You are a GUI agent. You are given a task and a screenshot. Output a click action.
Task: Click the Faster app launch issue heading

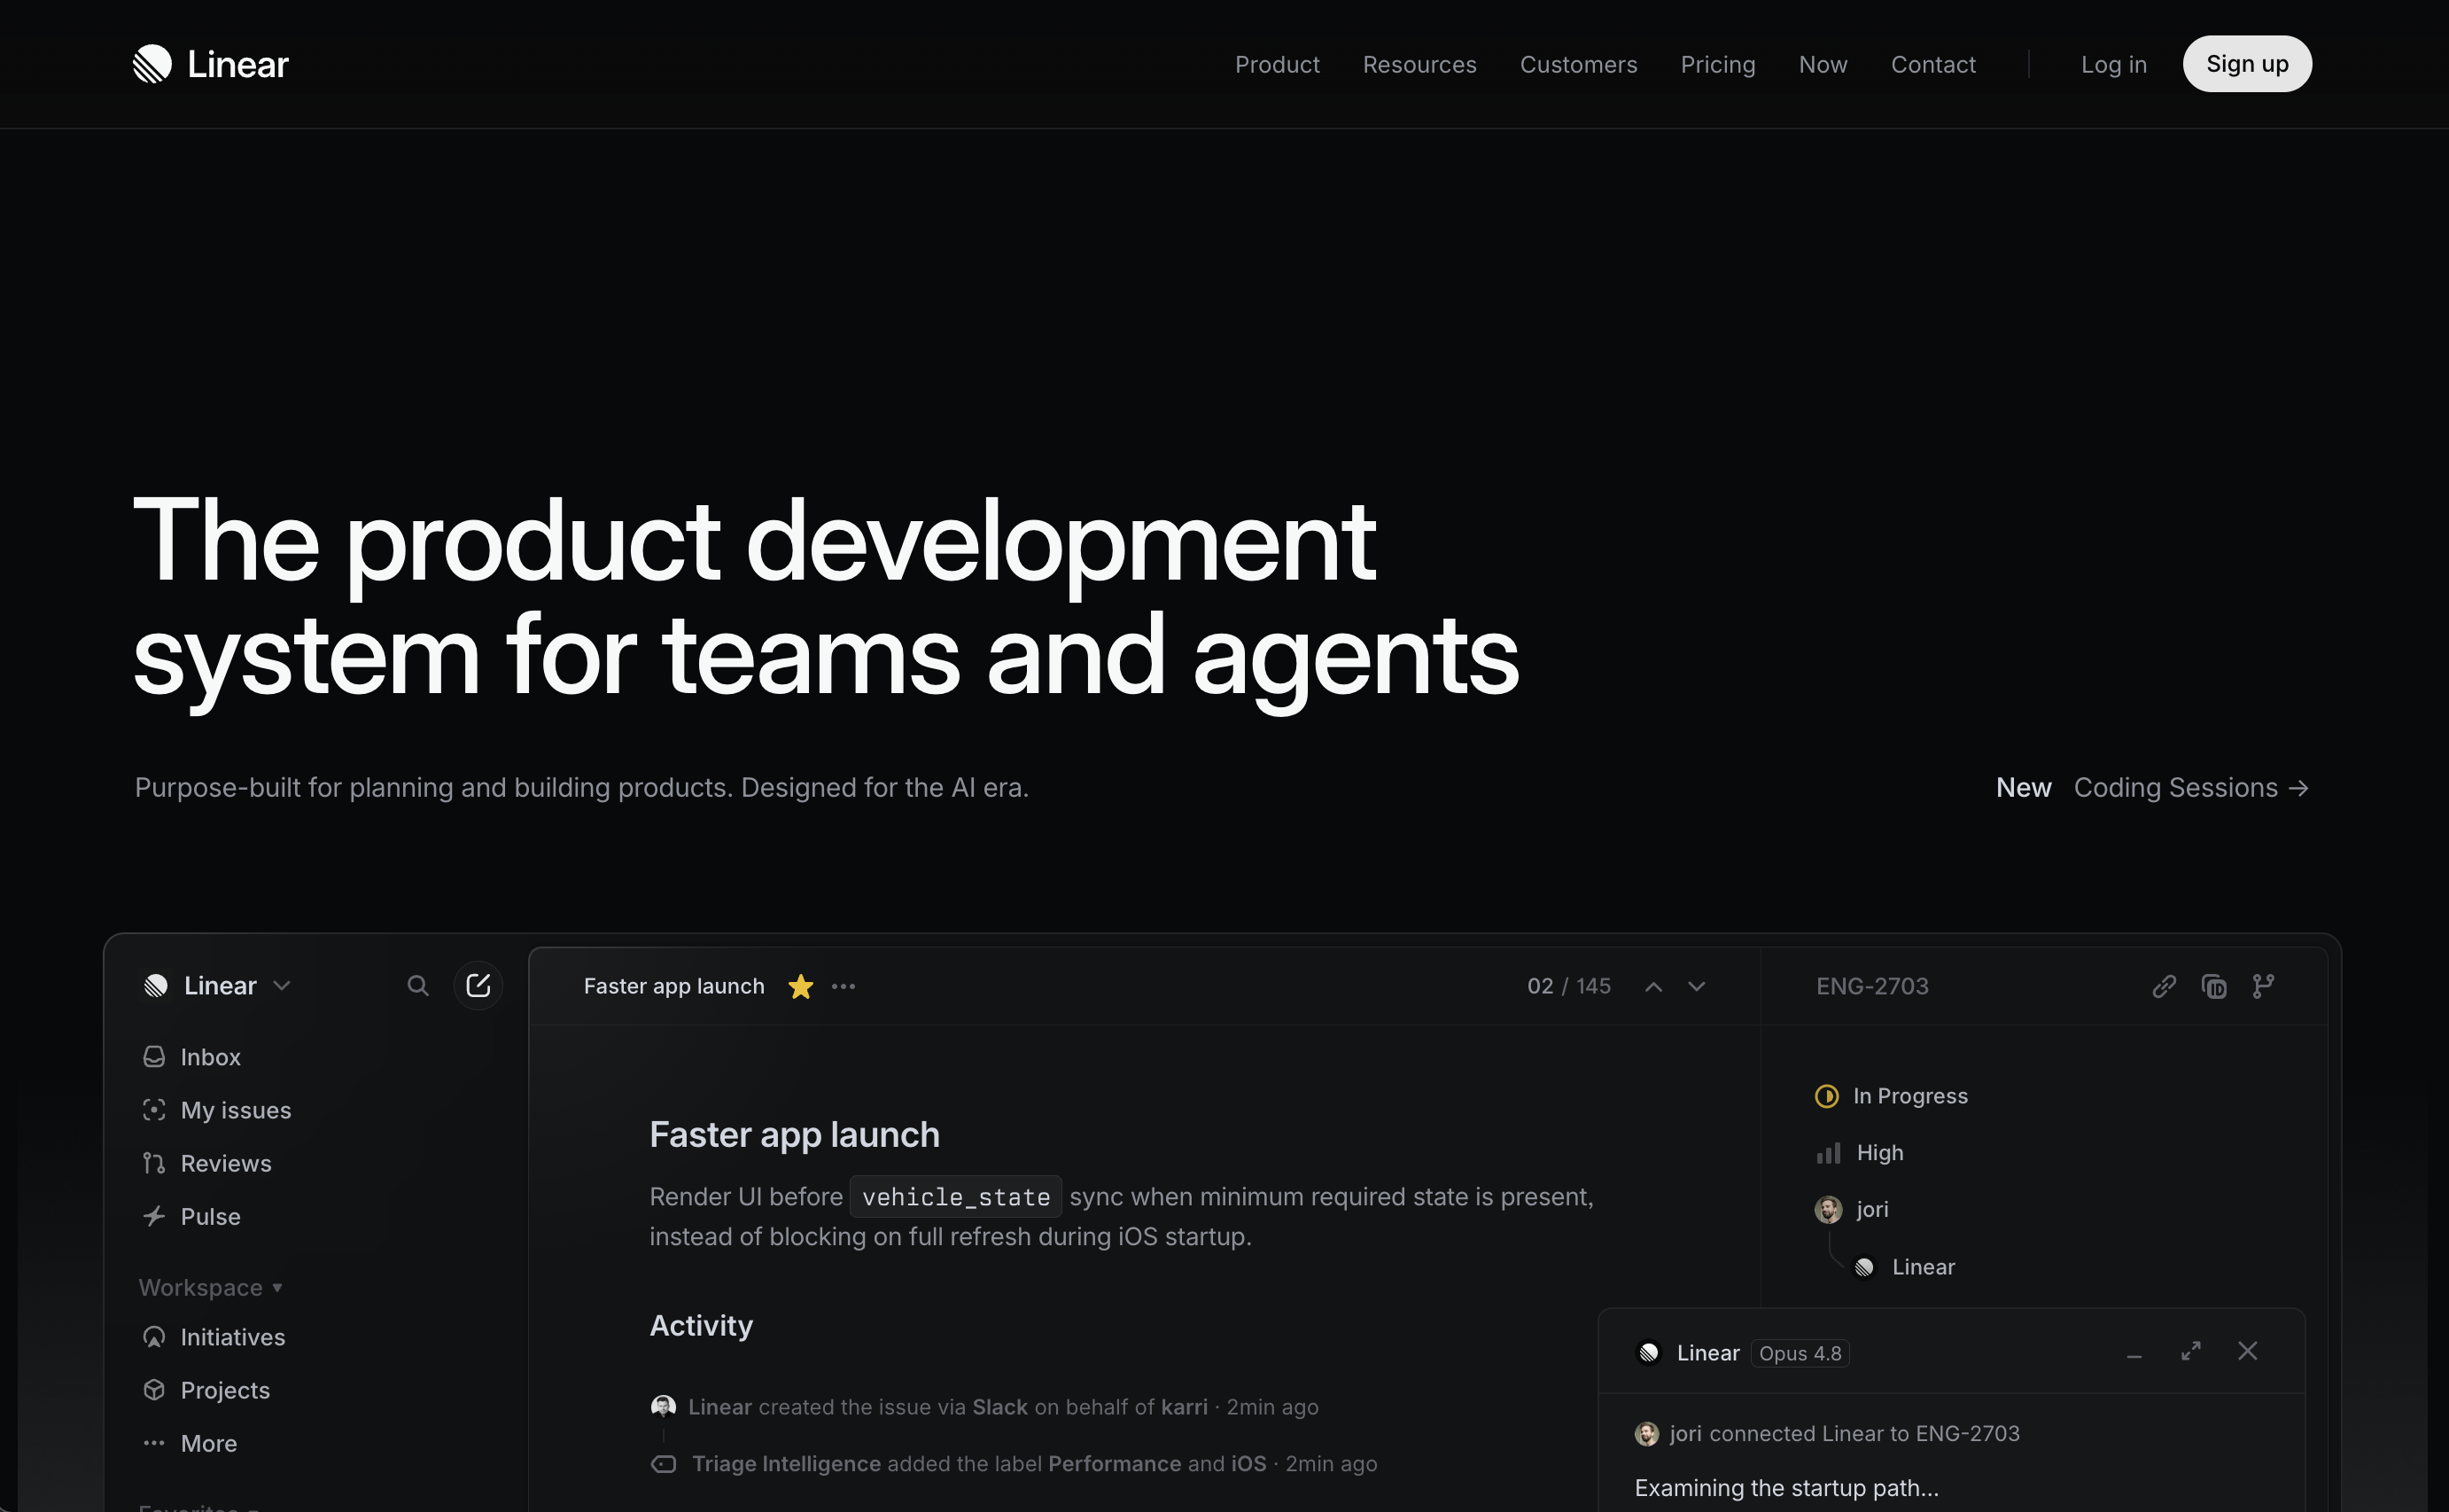tap(795, 1134)
